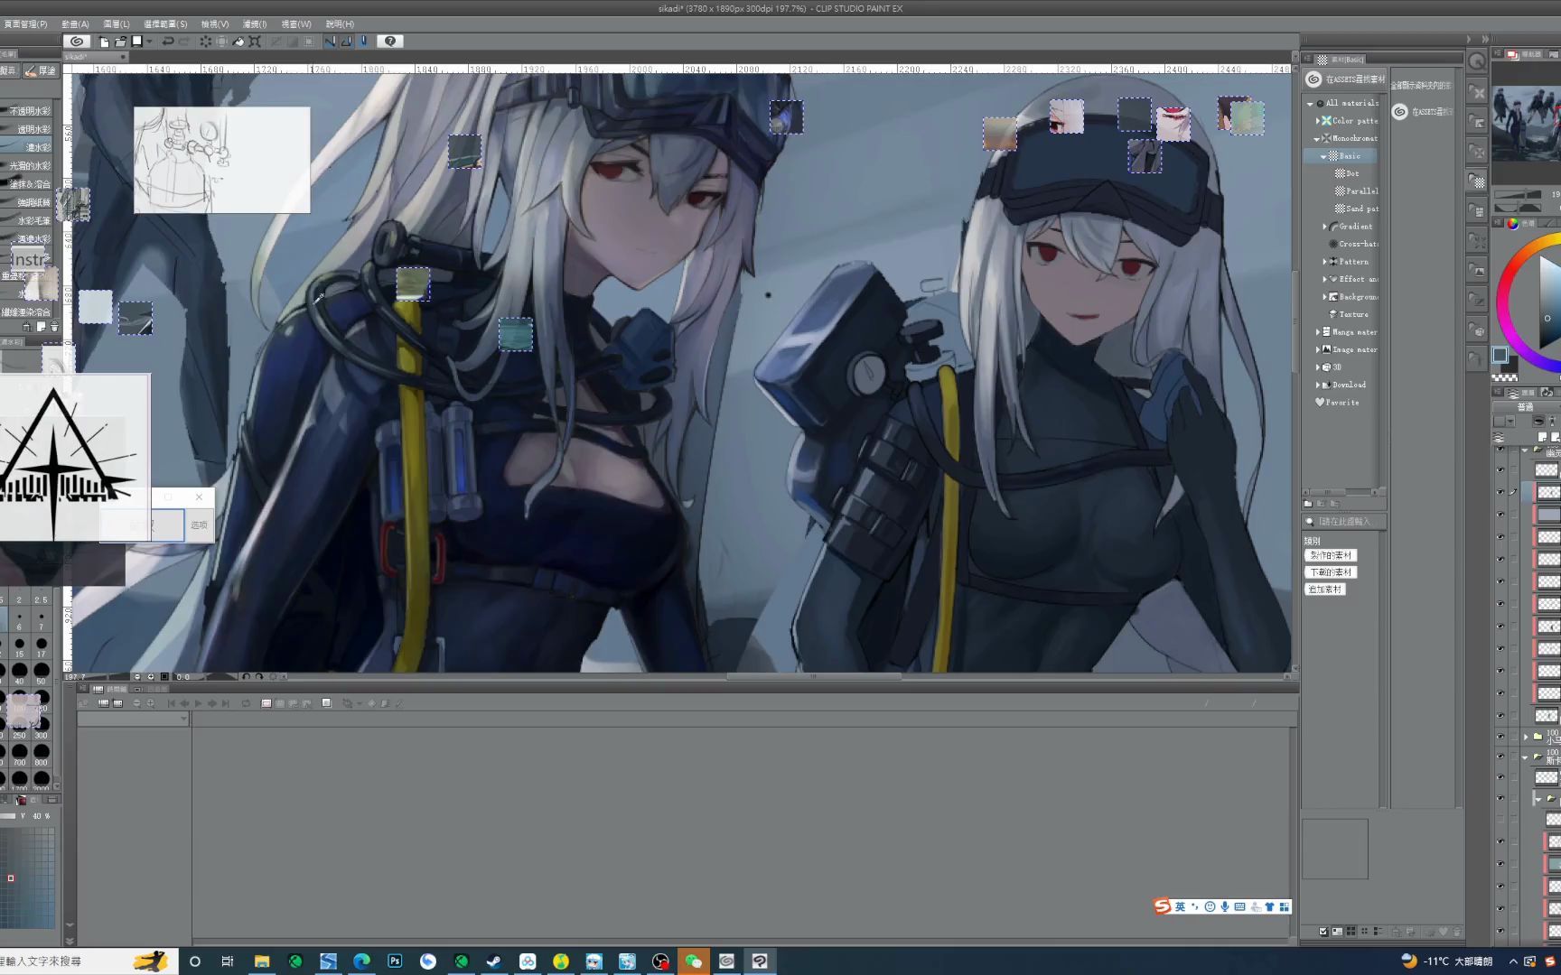Click the zoom out icon below canvas

pos(137,676)
